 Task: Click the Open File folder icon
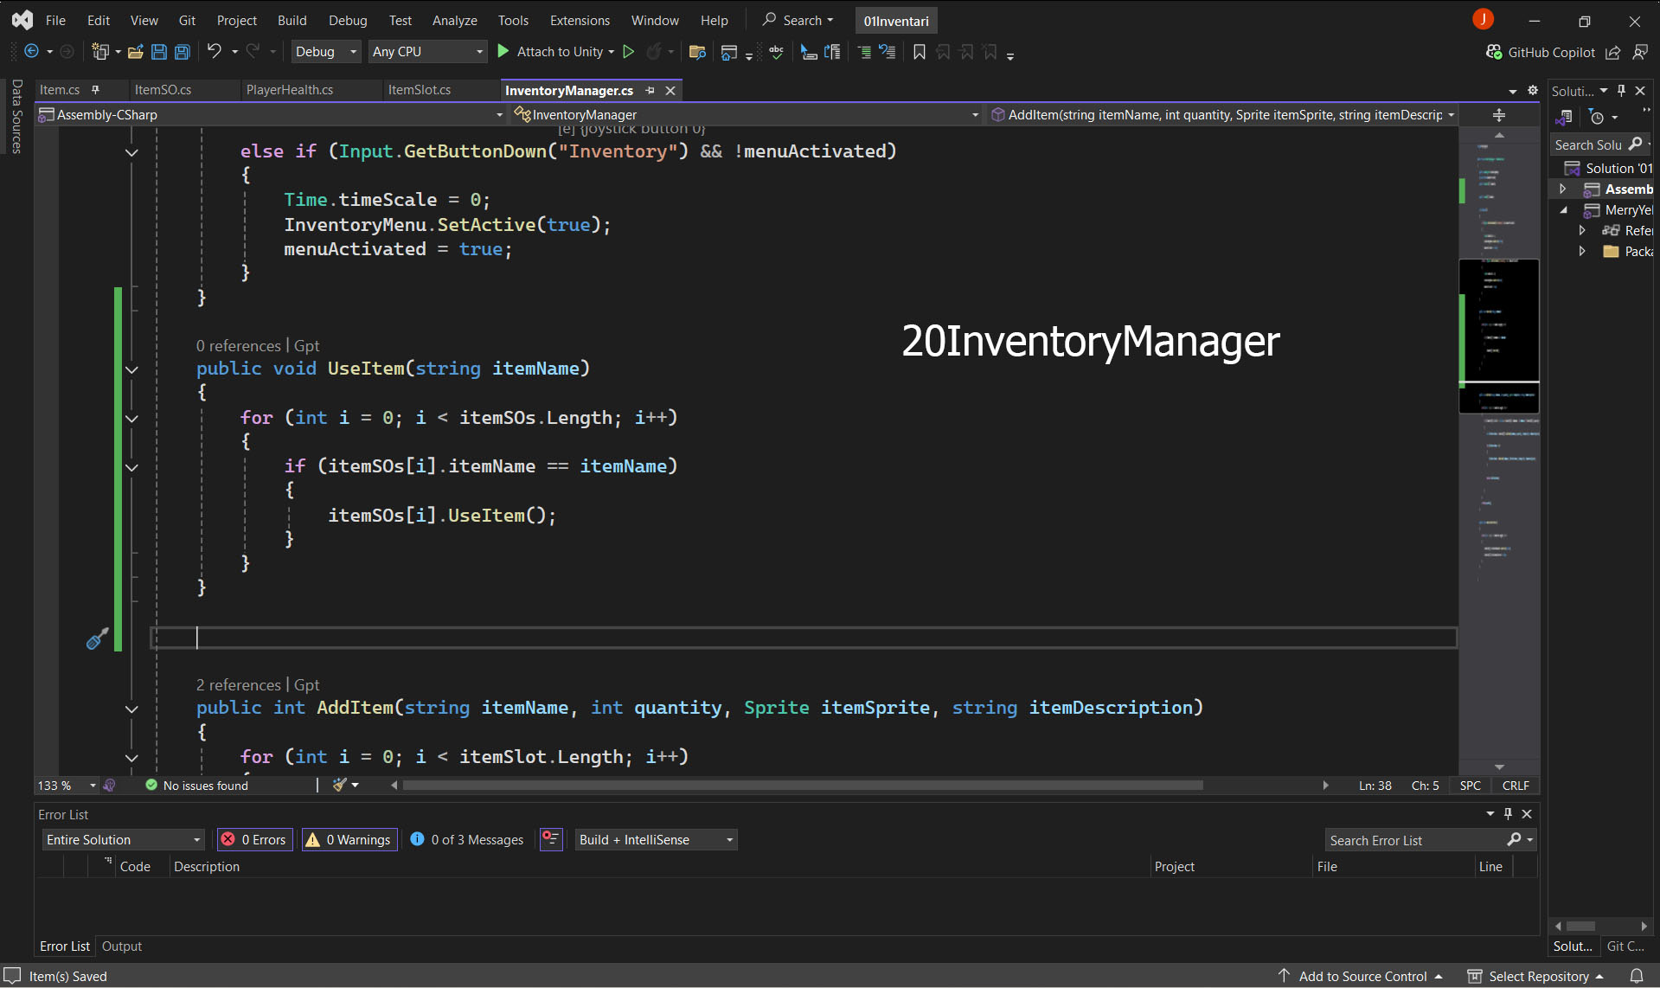coord(135,52)
